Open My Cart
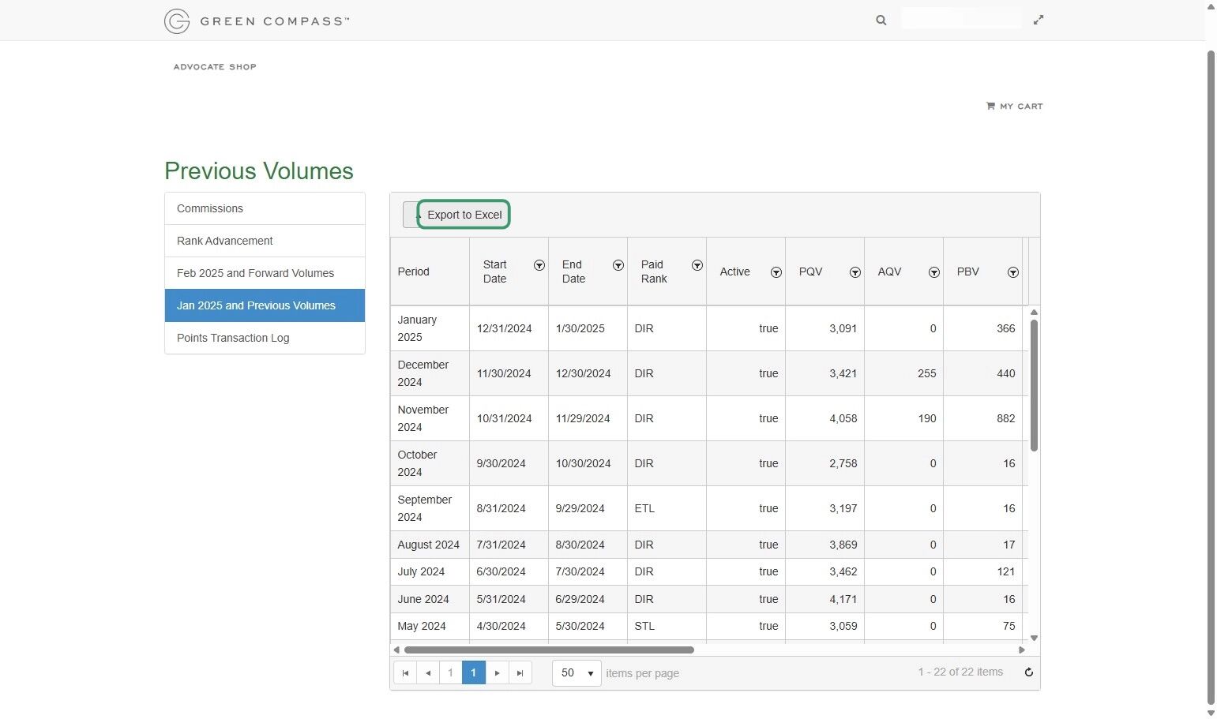This screenshot has width=1217, height=719. (1014, 106)
